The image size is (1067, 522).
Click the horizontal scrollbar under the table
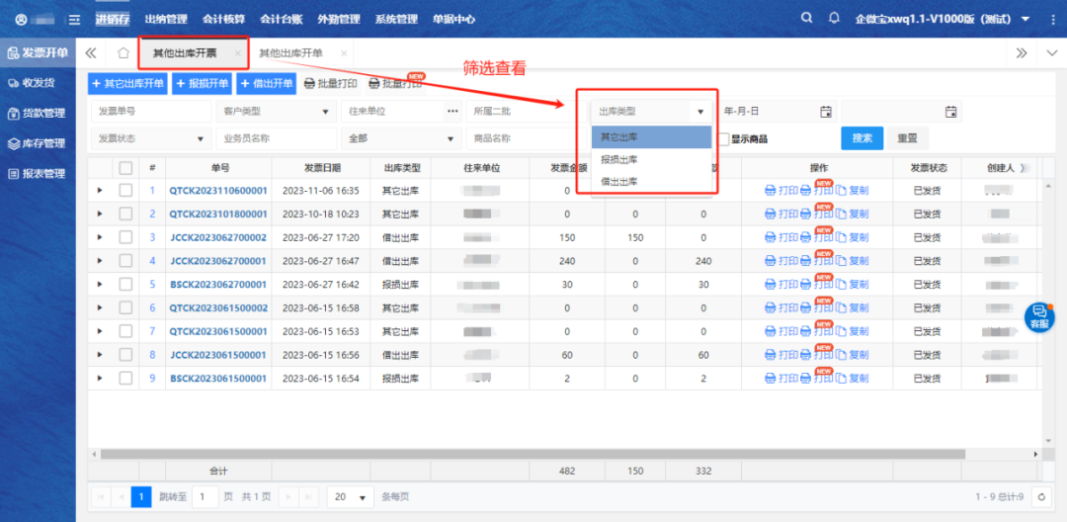[x=533, y=454]
